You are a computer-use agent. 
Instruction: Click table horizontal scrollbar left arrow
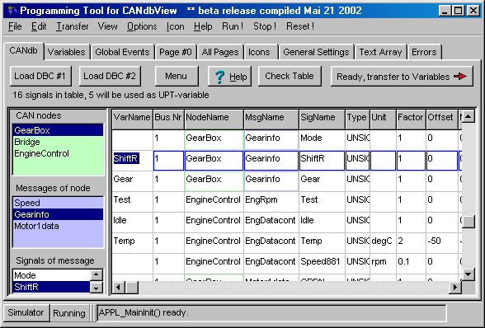pyautogui.click(x=118, y=287)
